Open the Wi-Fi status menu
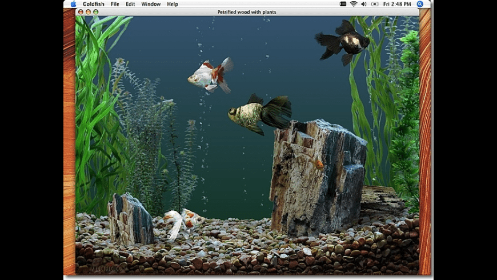The image size is (497, 280). pos(354,4)
